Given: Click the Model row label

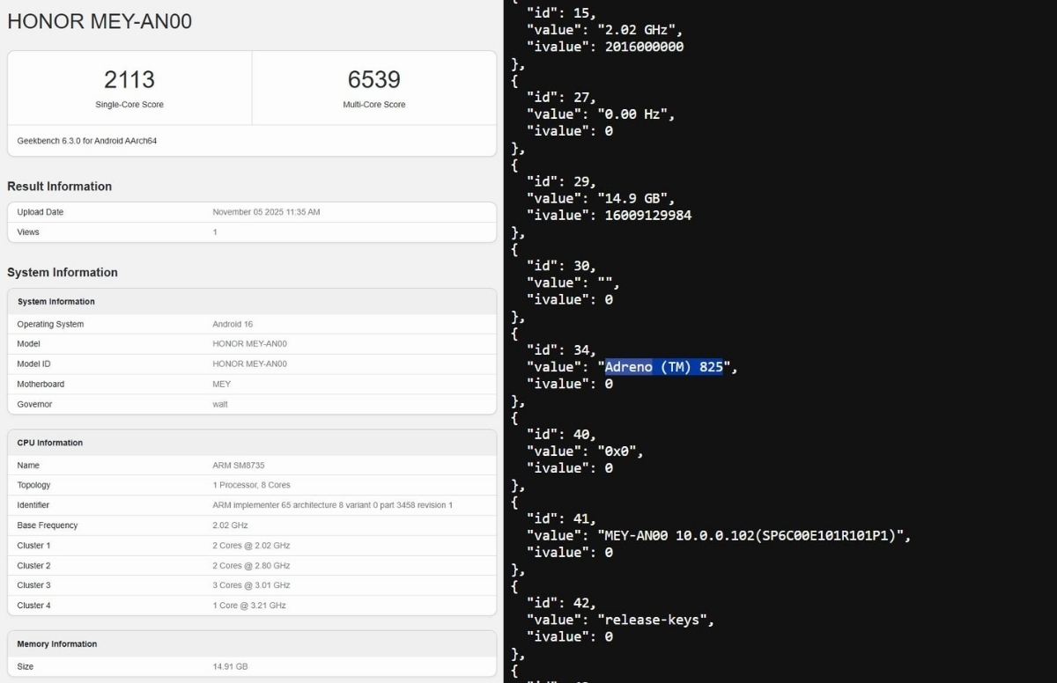Looking at the screenshot, I should pyautogui.click(x=28, y=344).
